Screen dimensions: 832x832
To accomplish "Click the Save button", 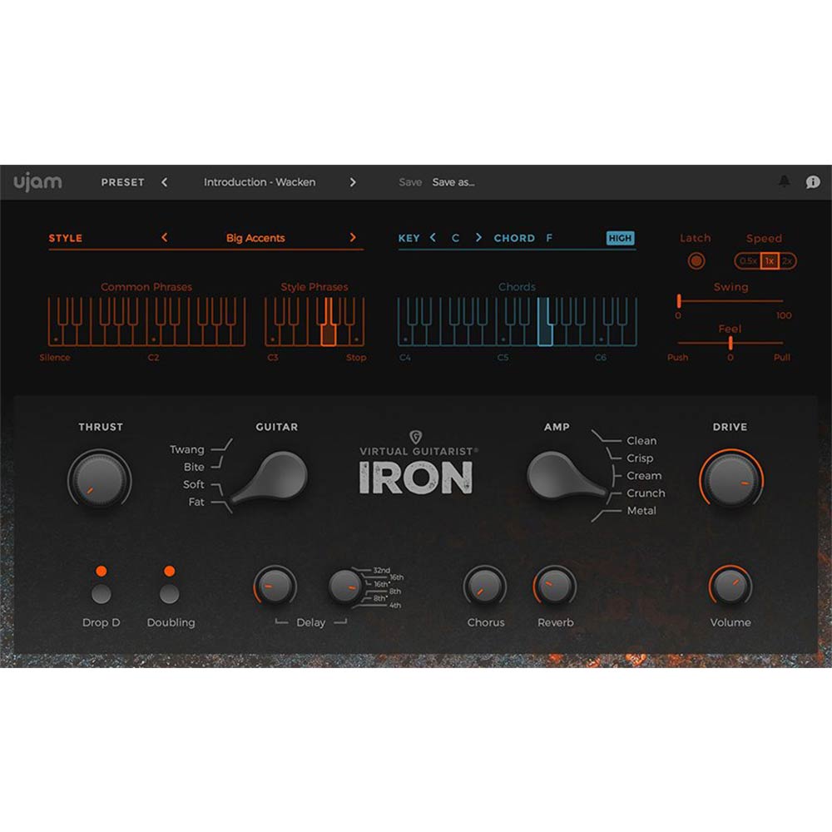I will (409, 182).
